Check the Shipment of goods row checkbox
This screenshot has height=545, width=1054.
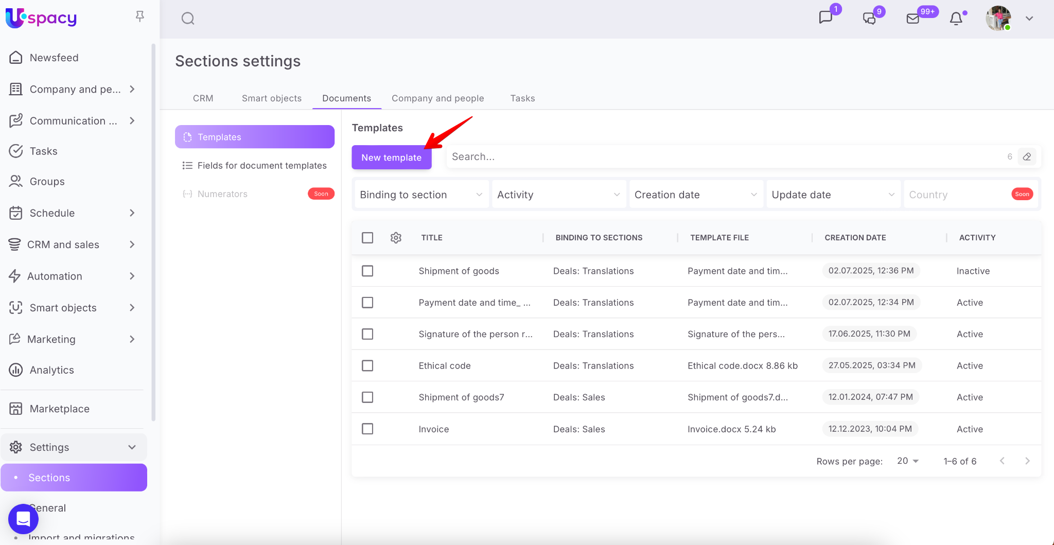coord(367,271)
